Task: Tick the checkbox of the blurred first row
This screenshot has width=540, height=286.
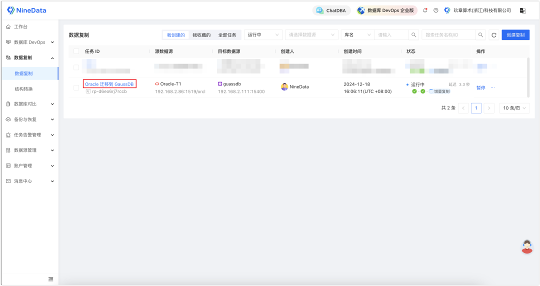Action: tap(76, 67)
